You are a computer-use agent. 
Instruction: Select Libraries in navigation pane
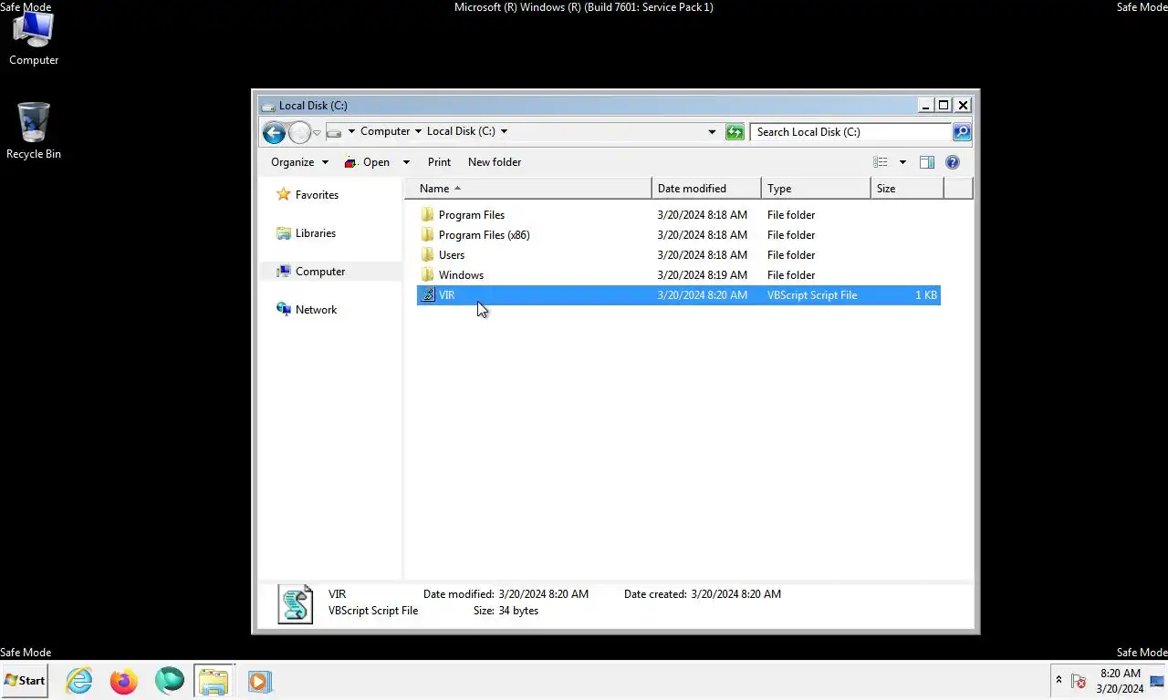[316, 233]
